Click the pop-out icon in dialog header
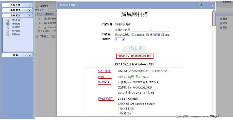 pyautogui.click(x=201, y=5)
